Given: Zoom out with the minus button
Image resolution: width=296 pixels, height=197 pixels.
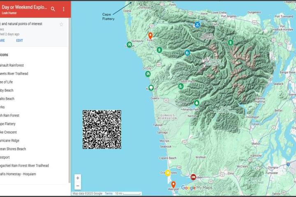Looking at the screenshot, I should (78, 186).
